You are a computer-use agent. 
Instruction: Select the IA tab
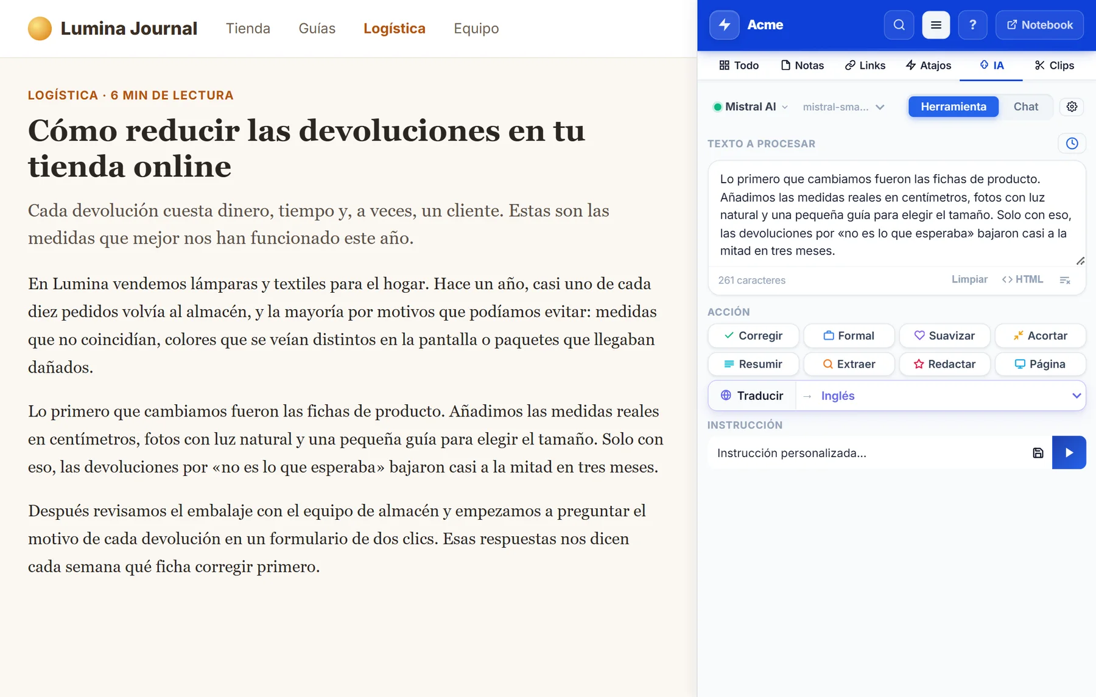[991, 65]
